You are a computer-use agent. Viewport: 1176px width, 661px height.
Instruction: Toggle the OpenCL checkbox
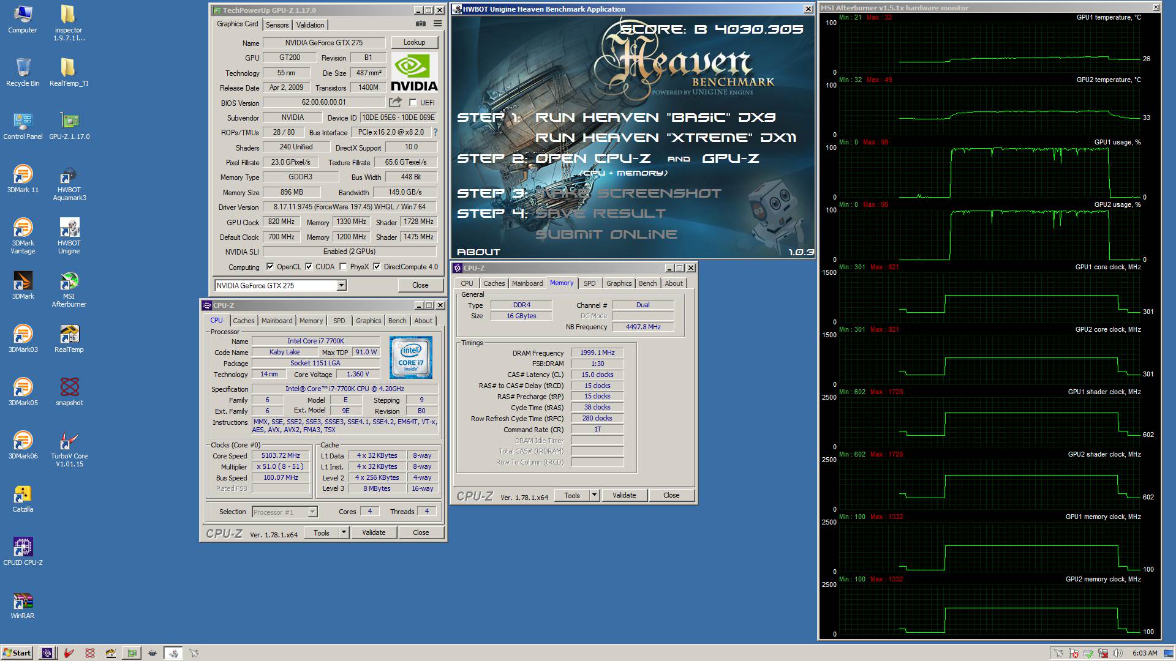click(270, 267)
